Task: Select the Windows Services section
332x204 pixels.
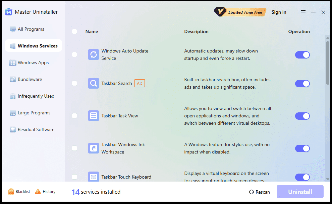Action: click(34, 45)
